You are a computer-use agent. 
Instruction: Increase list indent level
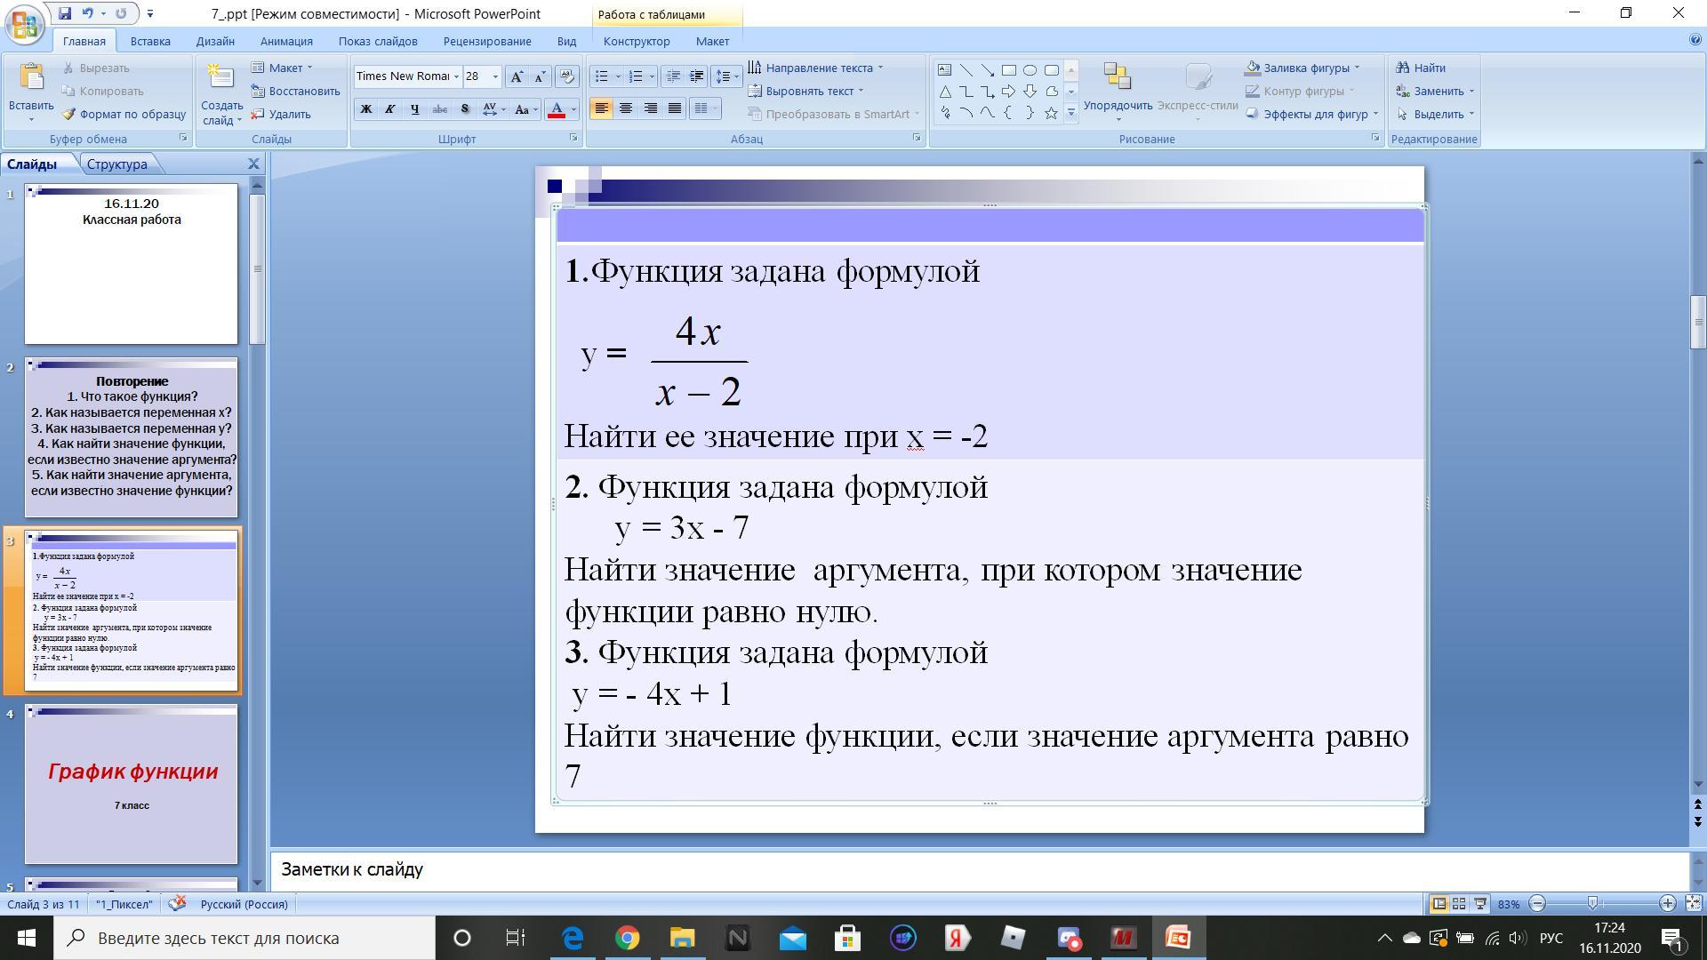pos(697,76)
